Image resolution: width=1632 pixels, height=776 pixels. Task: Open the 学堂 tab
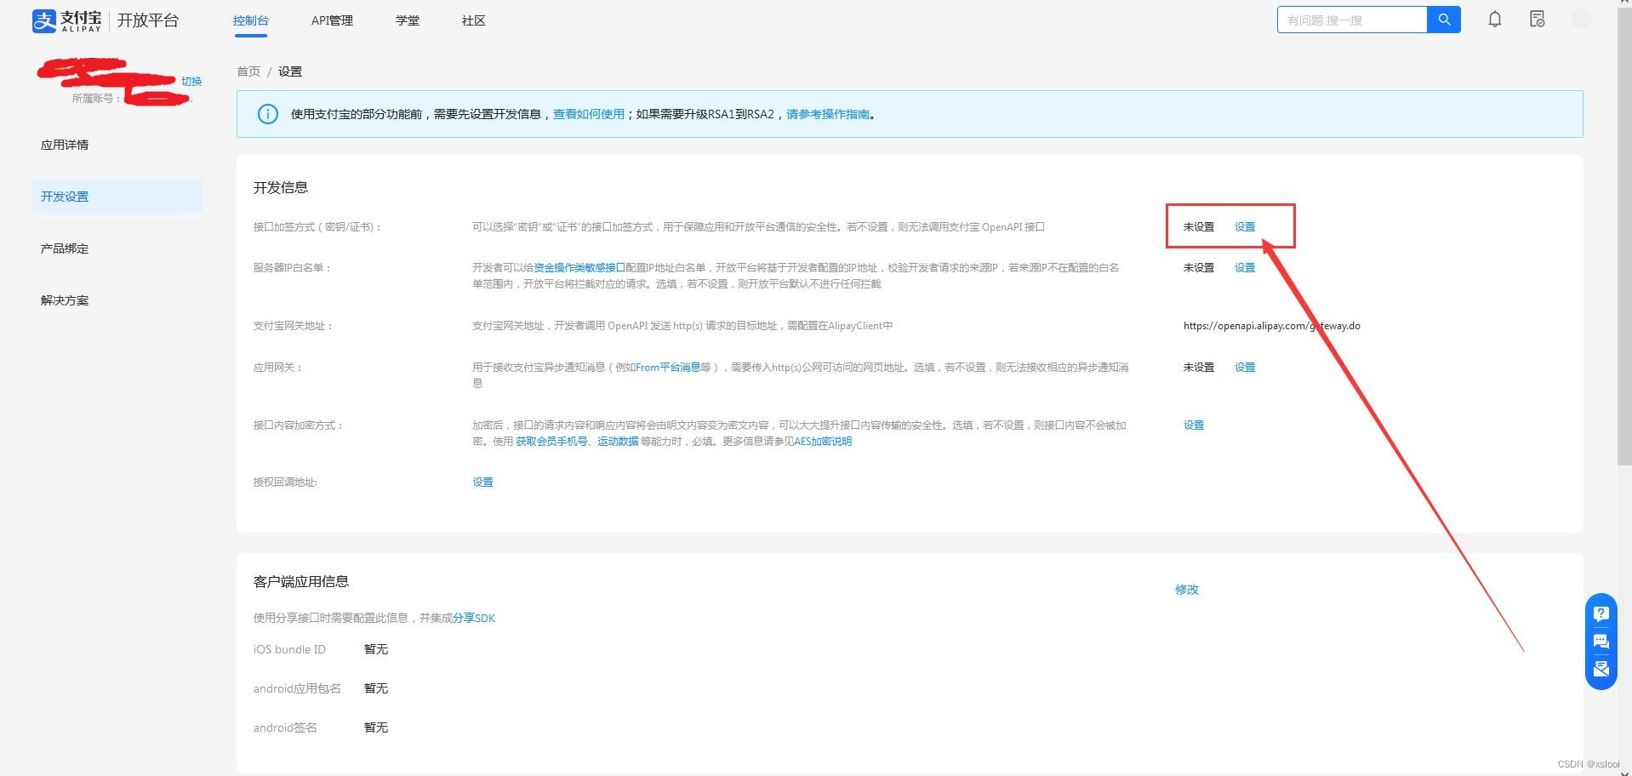[x=408, y=20]
